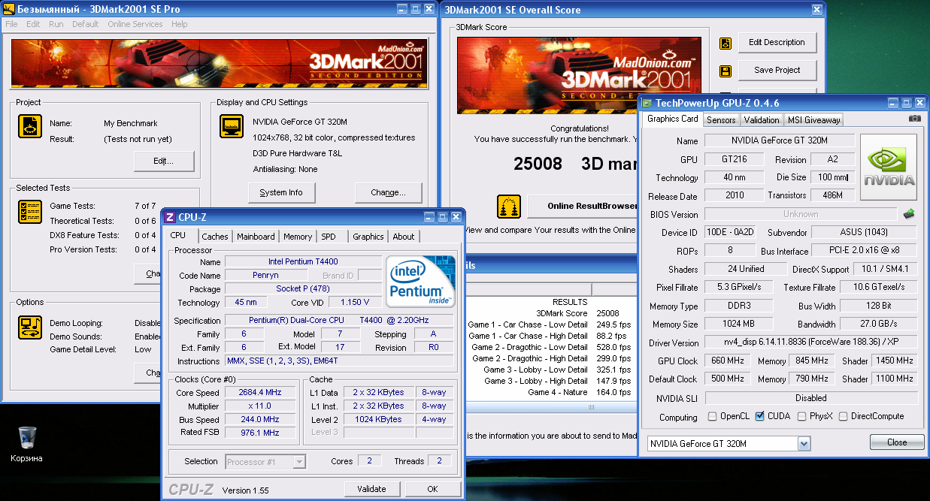Open the Online Services menu
Image resolution: width=930 pixels, height=501 pixels.
(x=135, y=24)
